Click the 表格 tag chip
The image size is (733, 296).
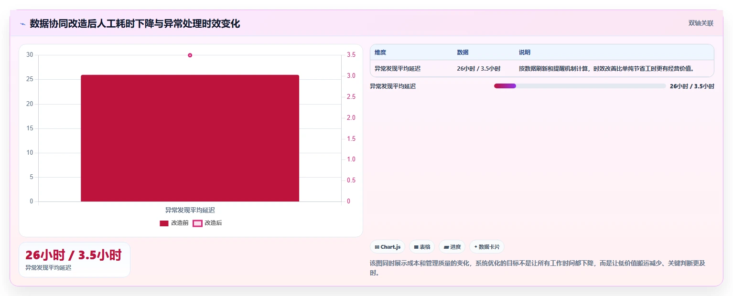pyautogui.click(x=422, y=247)
